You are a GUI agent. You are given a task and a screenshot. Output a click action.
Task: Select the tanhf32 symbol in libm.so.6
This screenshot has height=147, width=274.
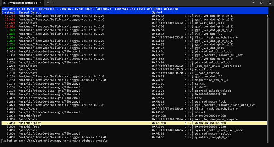tap(201, 87)
